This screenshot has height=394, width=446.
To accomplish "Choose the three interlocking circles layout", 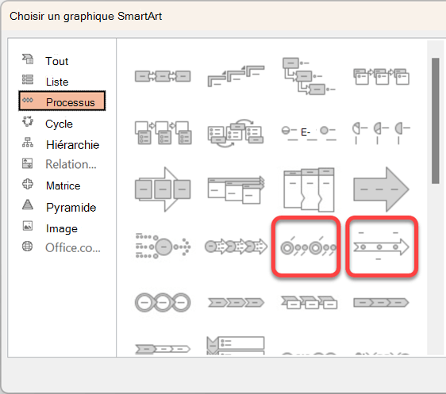I will pyautogui.click(x=163, y=303).
